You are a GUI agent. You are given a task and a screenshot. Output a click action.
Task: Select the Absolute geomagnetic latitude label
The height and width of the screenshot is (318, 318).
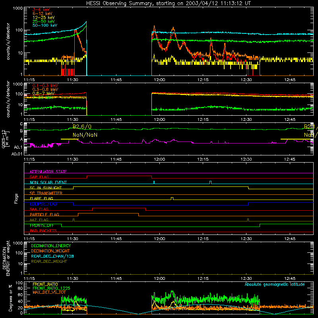tap(275, 284)
